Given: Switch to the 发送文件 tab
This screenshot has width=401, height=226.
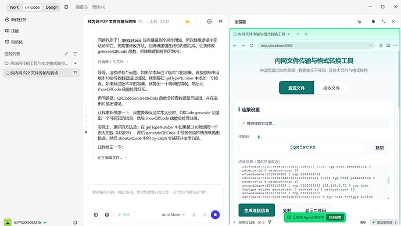Looking at the screenshot, I should point(296,88).
